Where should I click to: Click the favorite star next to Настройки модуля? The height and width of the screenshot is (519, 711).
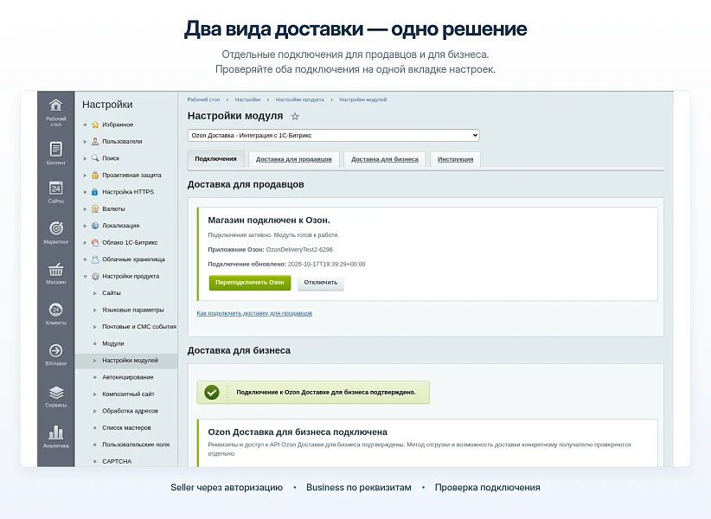click(x=295, y=117)
